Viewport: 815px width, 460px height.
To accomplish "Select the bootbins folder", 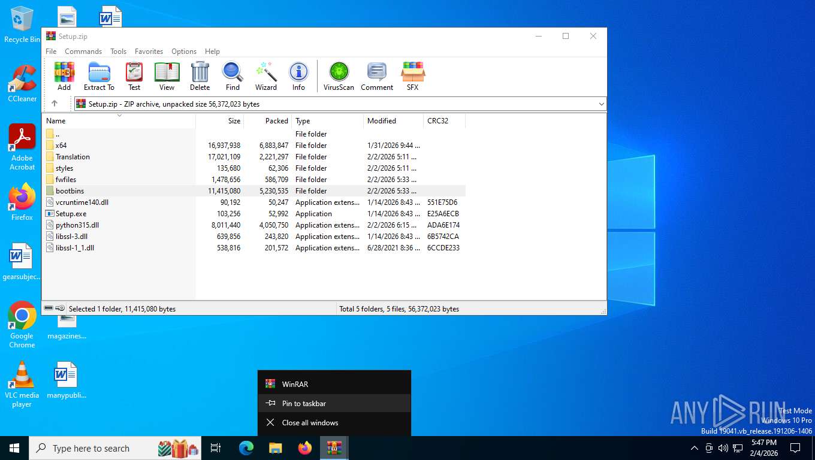I will click(x=253, y=191).
